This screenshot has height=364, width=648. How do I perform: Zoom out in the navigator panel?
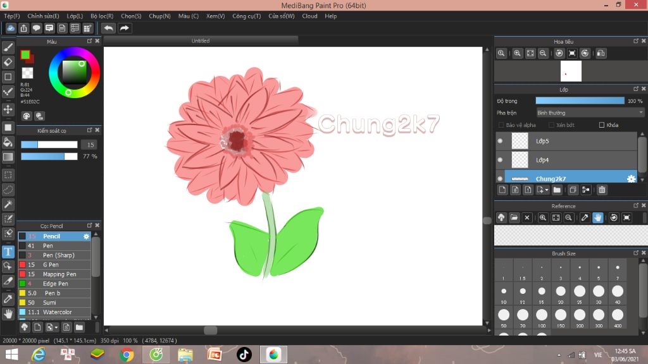(x=543, y=53)
